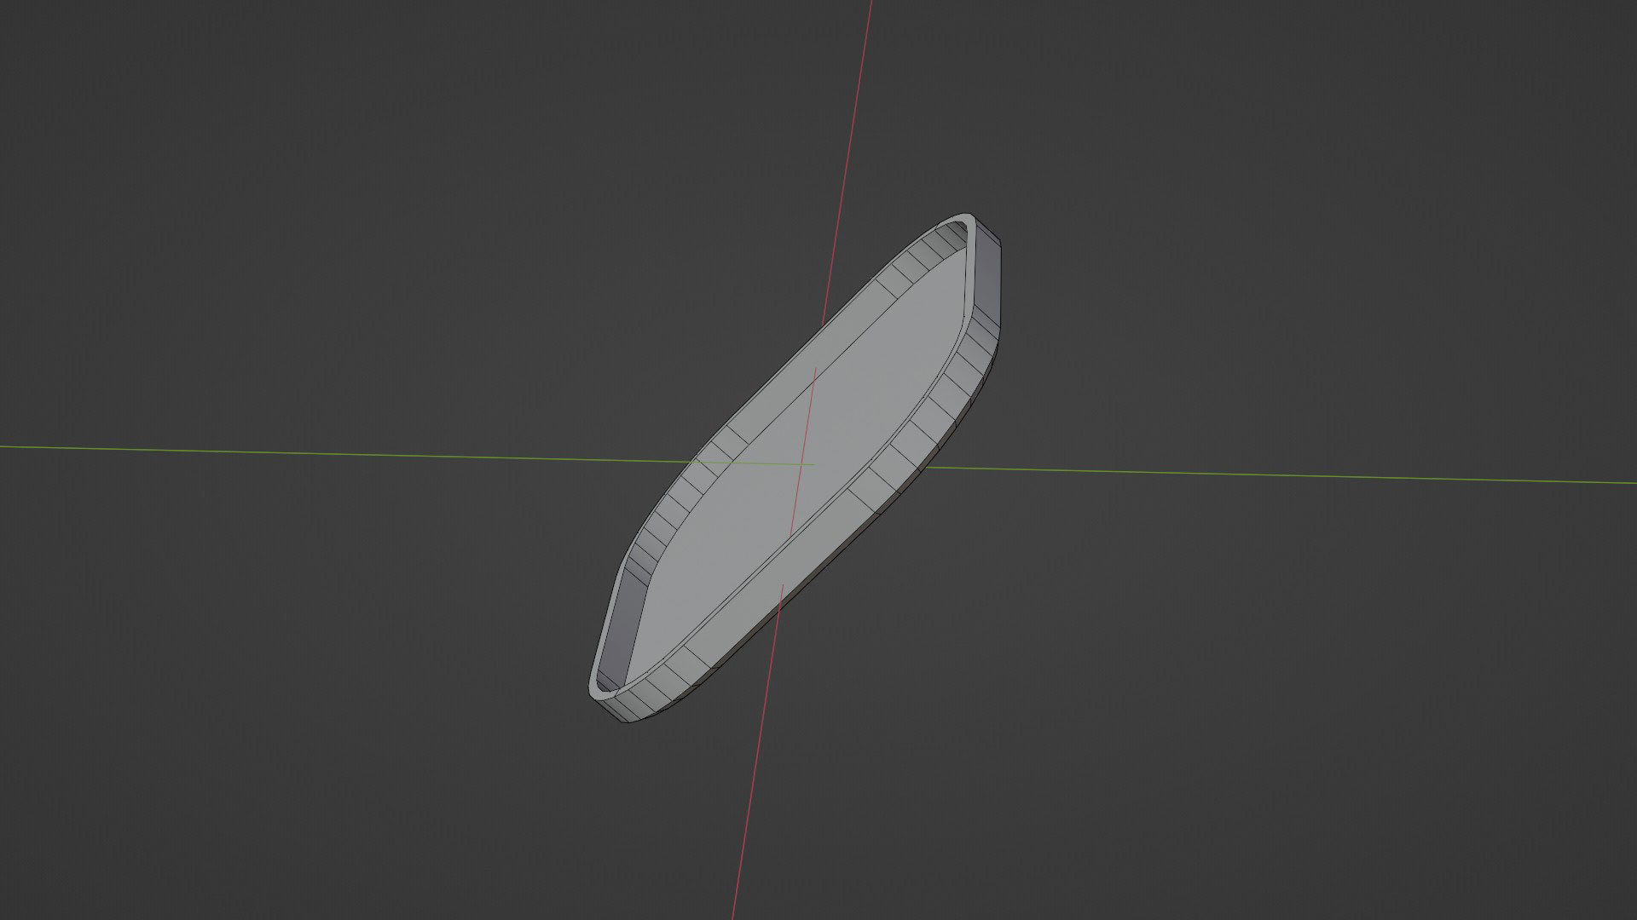
Task: Click empty viewport background at bottom right
Action: [x=1364, y=767]
